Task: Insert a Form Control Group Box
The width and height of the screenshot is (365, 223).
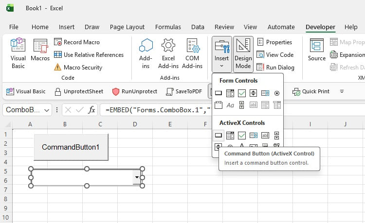Action: pyautogui.click(x=219, y=105)
